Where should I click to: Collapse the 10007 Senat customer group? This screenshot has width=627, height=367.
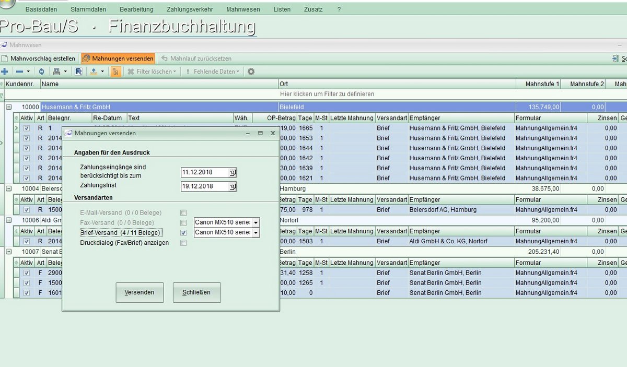9,252
